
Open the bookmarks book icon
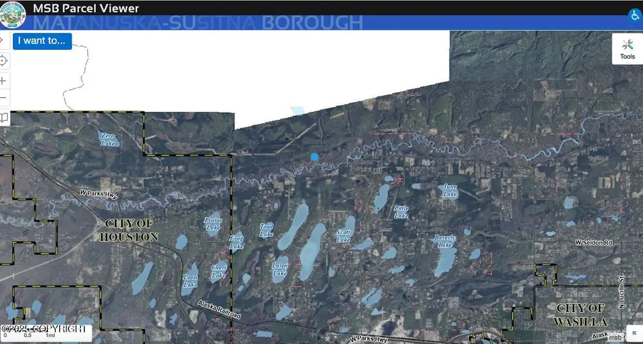coord(4,117)
